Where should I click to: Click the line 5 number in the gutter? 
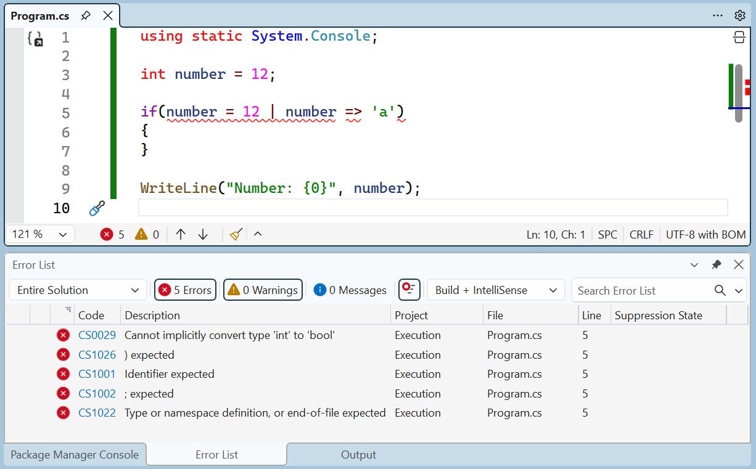tap(65, 113)
